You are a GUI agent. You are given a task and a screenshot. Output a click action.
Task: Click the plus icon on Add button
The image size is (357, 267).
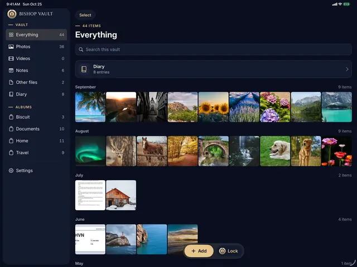pyautogui.click(x=194, y=251)
